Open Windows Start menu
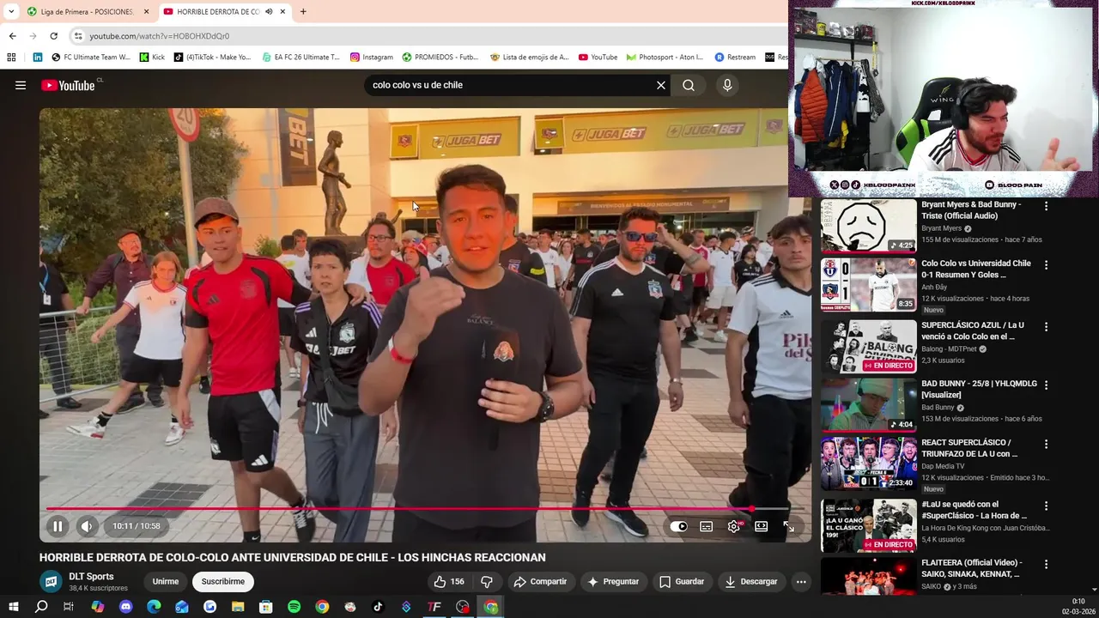The width and height of the screenshot is (1099, 618). point(14,607)
